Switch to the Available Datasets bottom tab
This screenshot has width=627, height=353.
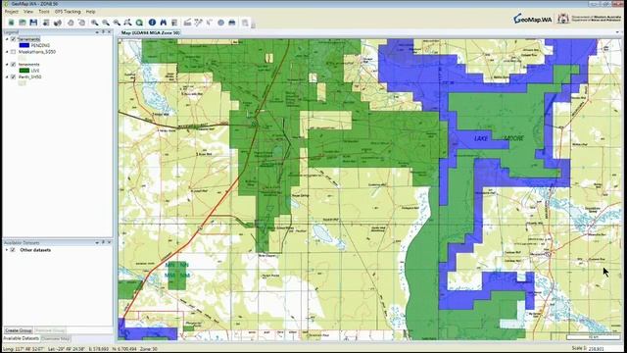point(22,338)
